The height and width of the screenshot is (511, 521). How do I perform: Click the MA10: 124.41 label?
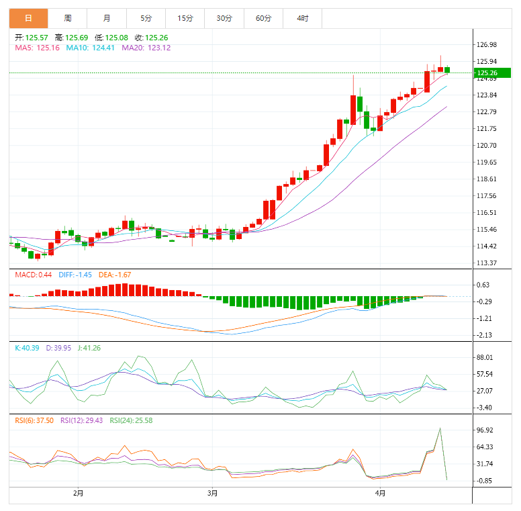90,48
